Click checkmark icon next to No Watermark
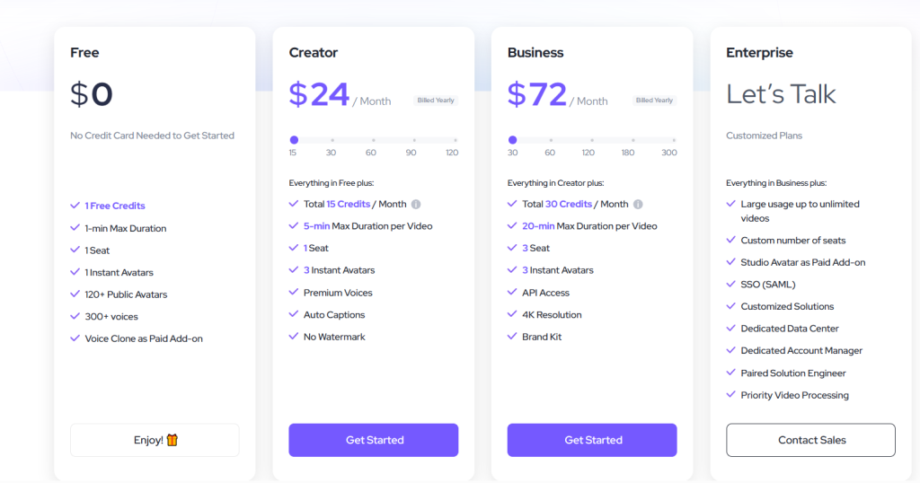This screenshot has width=920, height=483. coord(294,337)
